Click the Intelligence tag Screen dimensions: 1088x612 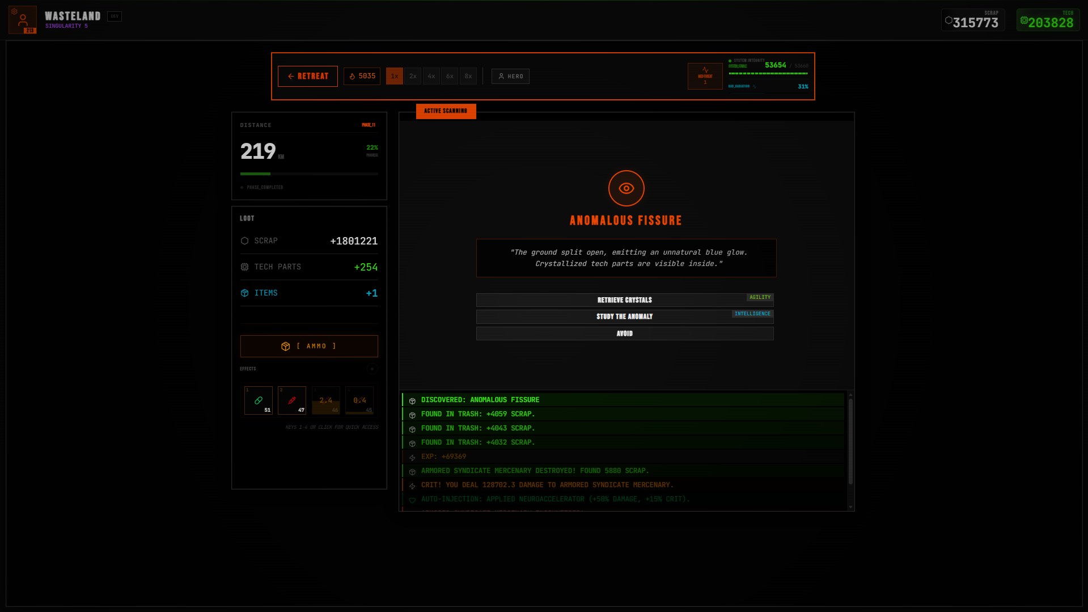click(752, 314)
